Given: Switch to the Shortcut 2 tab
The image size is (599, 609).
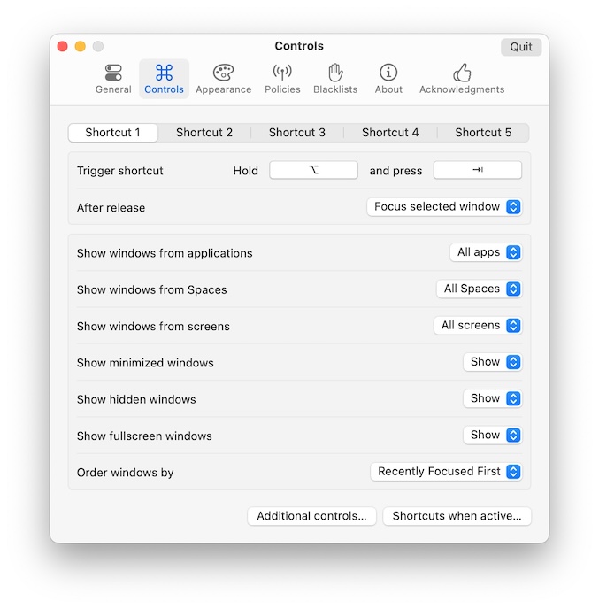Looking at the screenshot, I should [204, 133].
